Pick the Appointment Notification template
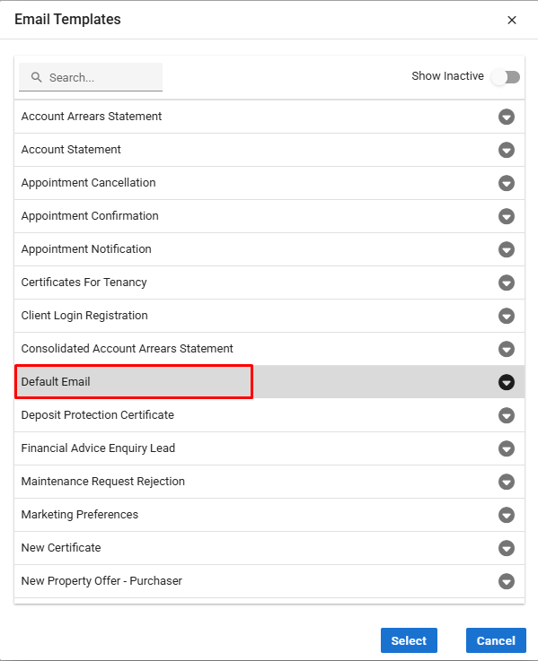 (269, 249)
